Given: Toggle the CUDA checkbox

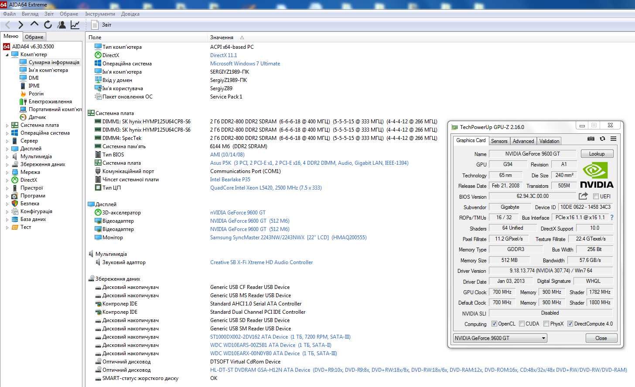Looking at the screenshot, I should tap(522, 324).
